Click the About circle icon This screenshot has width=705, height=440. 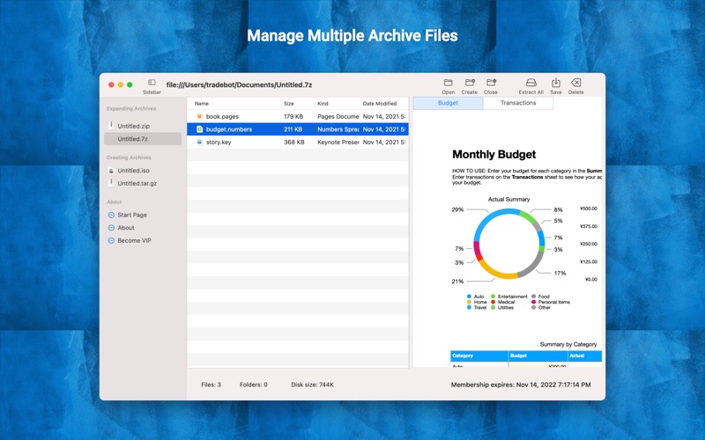click(x=111, y=228)
